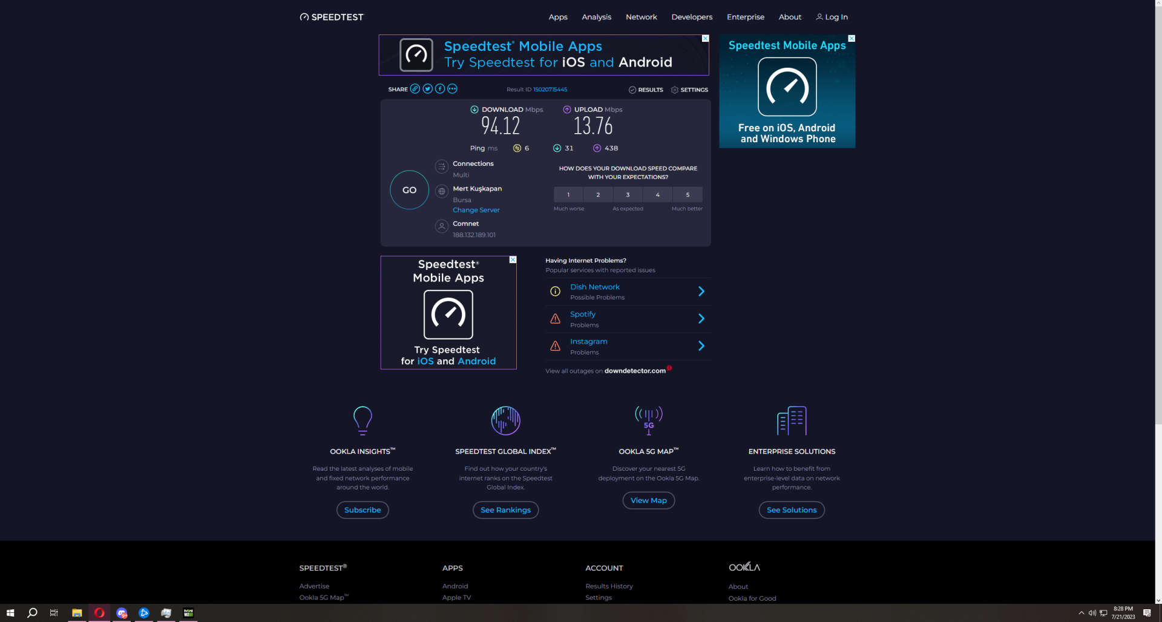This screenshot has height=622, width=1162.
Task: Rate download speed as 4
Action: pyautogui.click(x=658, y=194)
